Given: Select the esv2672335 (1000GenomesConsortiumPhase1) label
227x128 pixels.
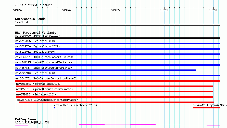Looking at the screenshot, I should coord(47,100).
